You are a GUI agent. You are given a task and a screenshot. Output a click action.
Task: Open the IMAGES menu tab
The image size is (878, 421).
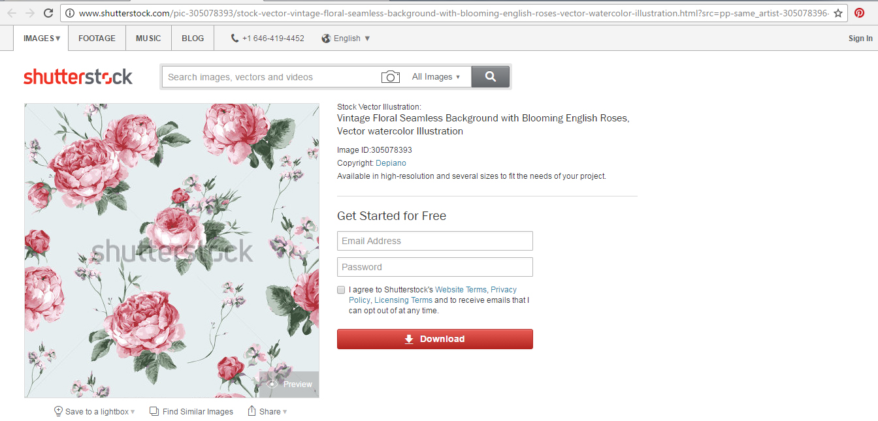point(41,39)
